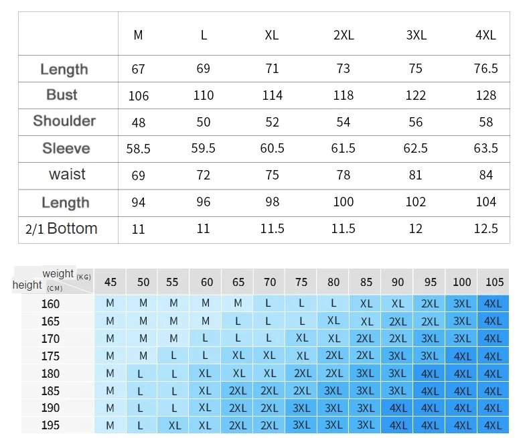Screen dimensions: 529x438
Task: Select the waist row label
Action: [67, 175]
